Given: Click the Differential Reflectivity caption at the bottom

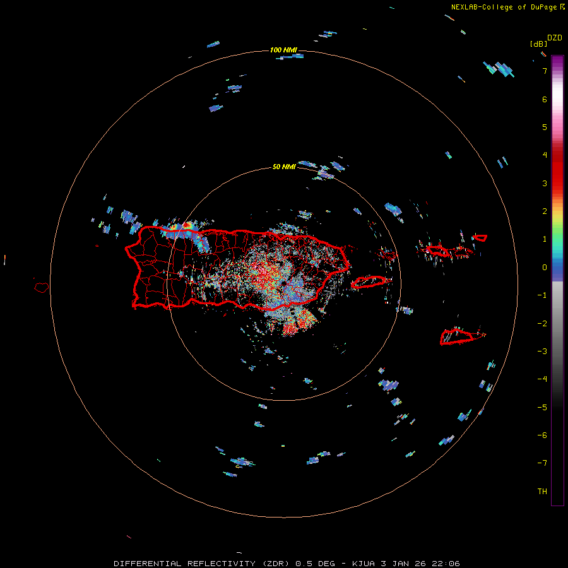Looking at the screenshot, I should (287, 564).
